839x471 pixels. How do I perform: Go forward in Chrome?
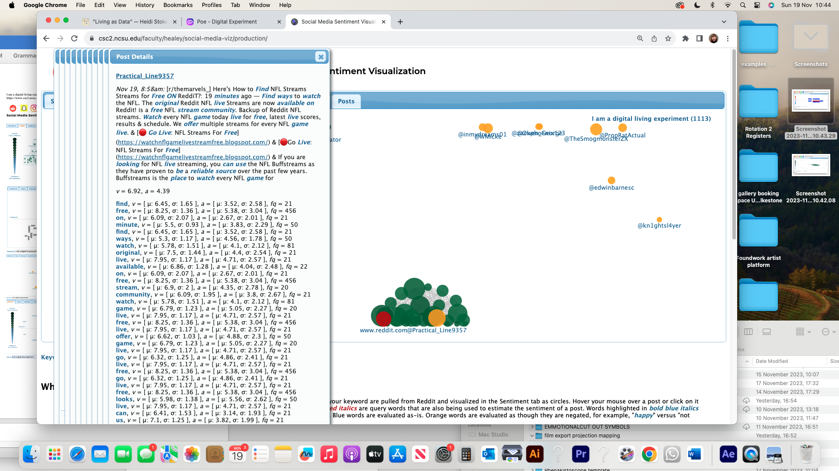pos(60,38)
